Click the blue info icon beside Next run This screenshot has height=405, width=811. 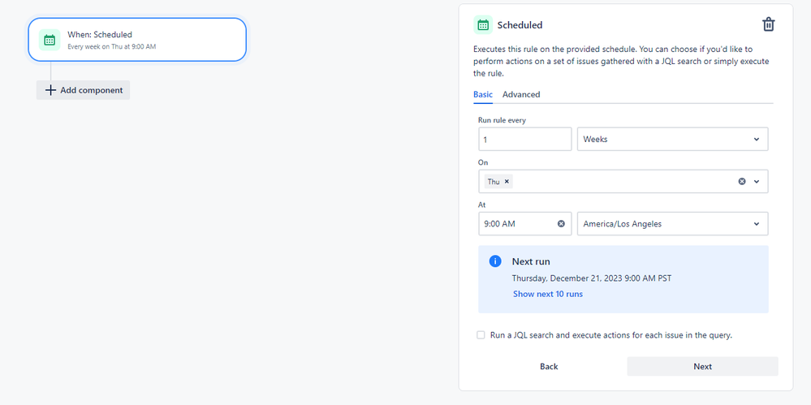pos(495,261)
